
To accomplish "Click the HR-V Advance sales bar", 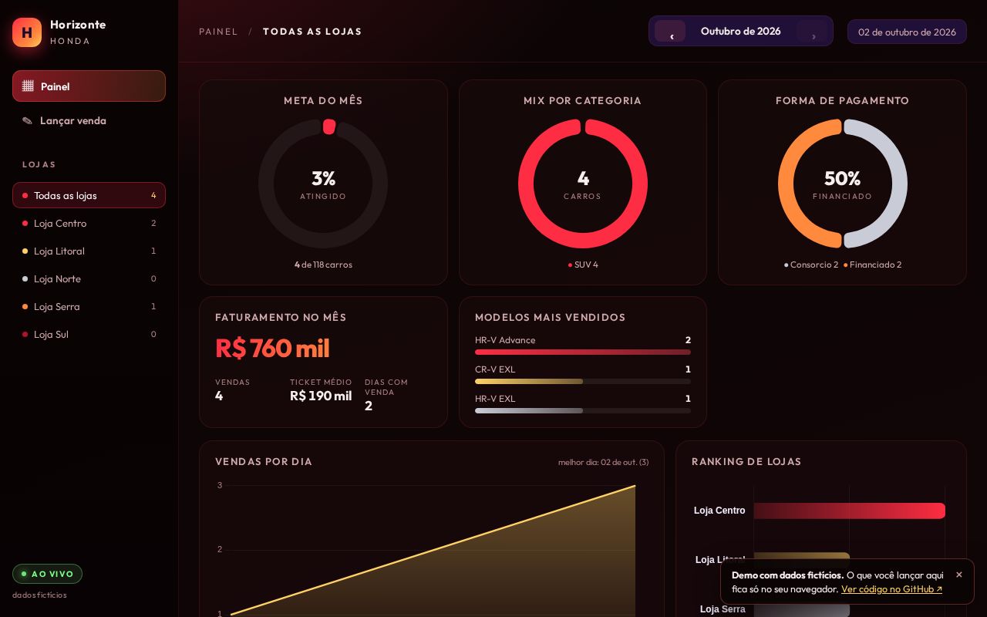I will pos(583,352).
